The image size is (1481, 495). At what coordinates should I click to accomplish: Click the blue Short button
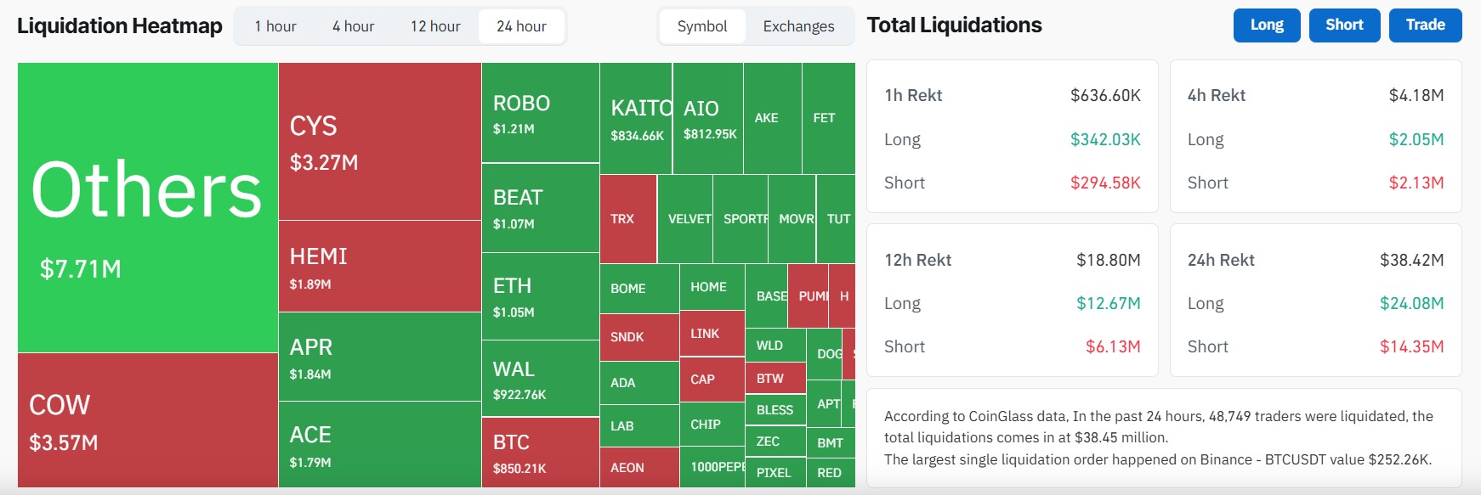tap(1345, 25)
